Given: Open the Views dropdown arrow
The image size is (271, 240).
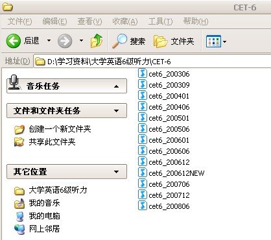Looking at the screenshot, I should click(x=224, y=42).
